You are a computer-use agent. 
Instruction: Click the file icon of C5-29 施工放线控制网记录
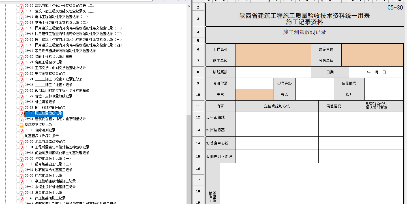click(22, 108)
